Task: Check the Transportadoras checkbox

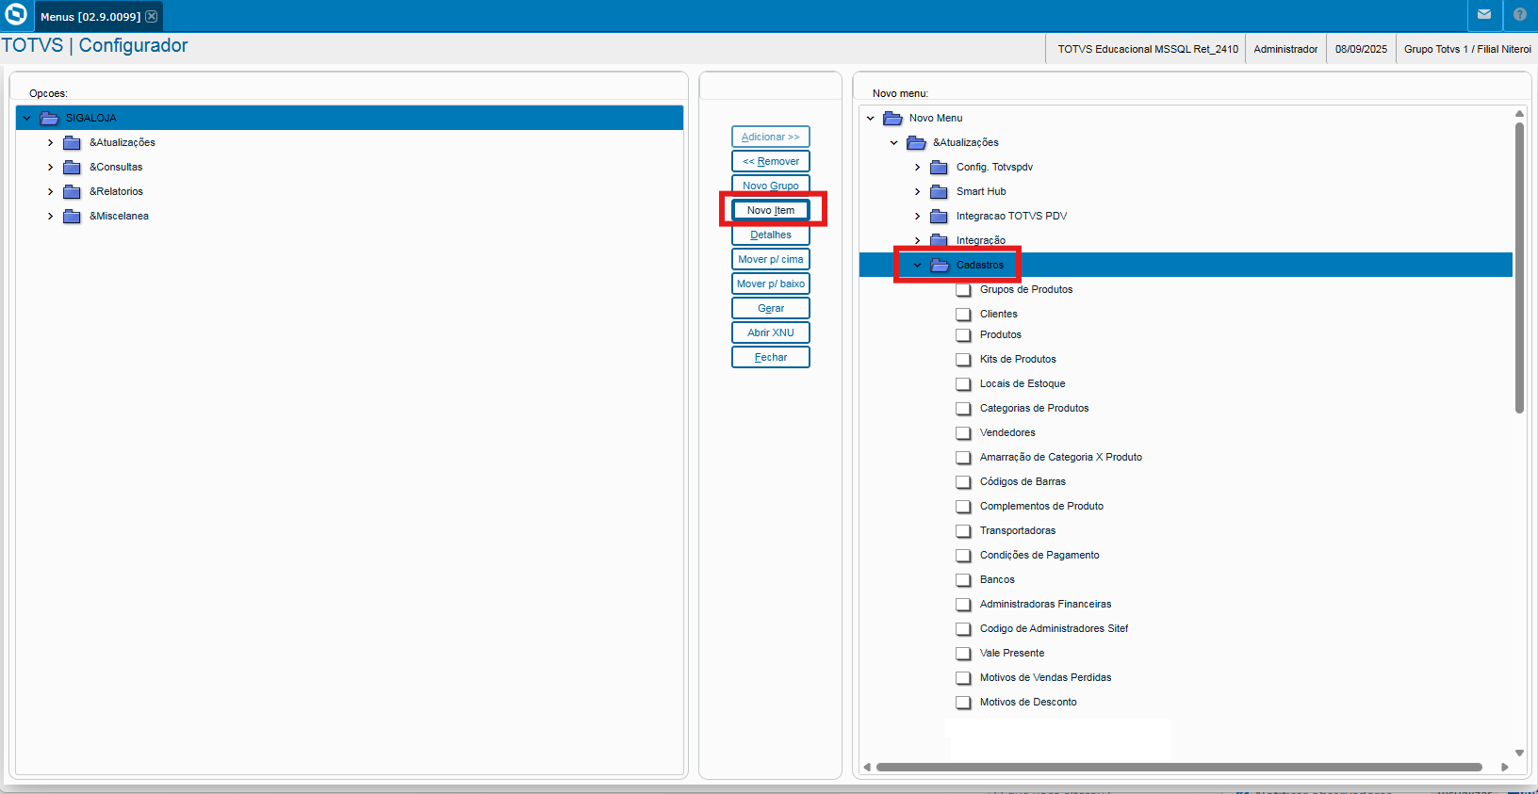Action: [x=963, y=530]
